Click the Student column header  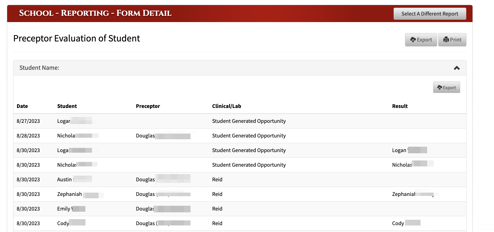(x=67, y=106)
